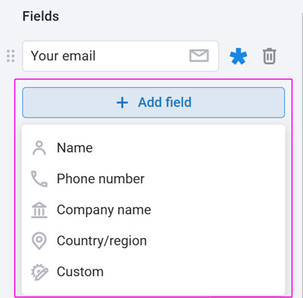Click into the Your email field
Image resolution: width=303 pixels, height=298 pixels.
pyautogui.click(x=120, y=56)
